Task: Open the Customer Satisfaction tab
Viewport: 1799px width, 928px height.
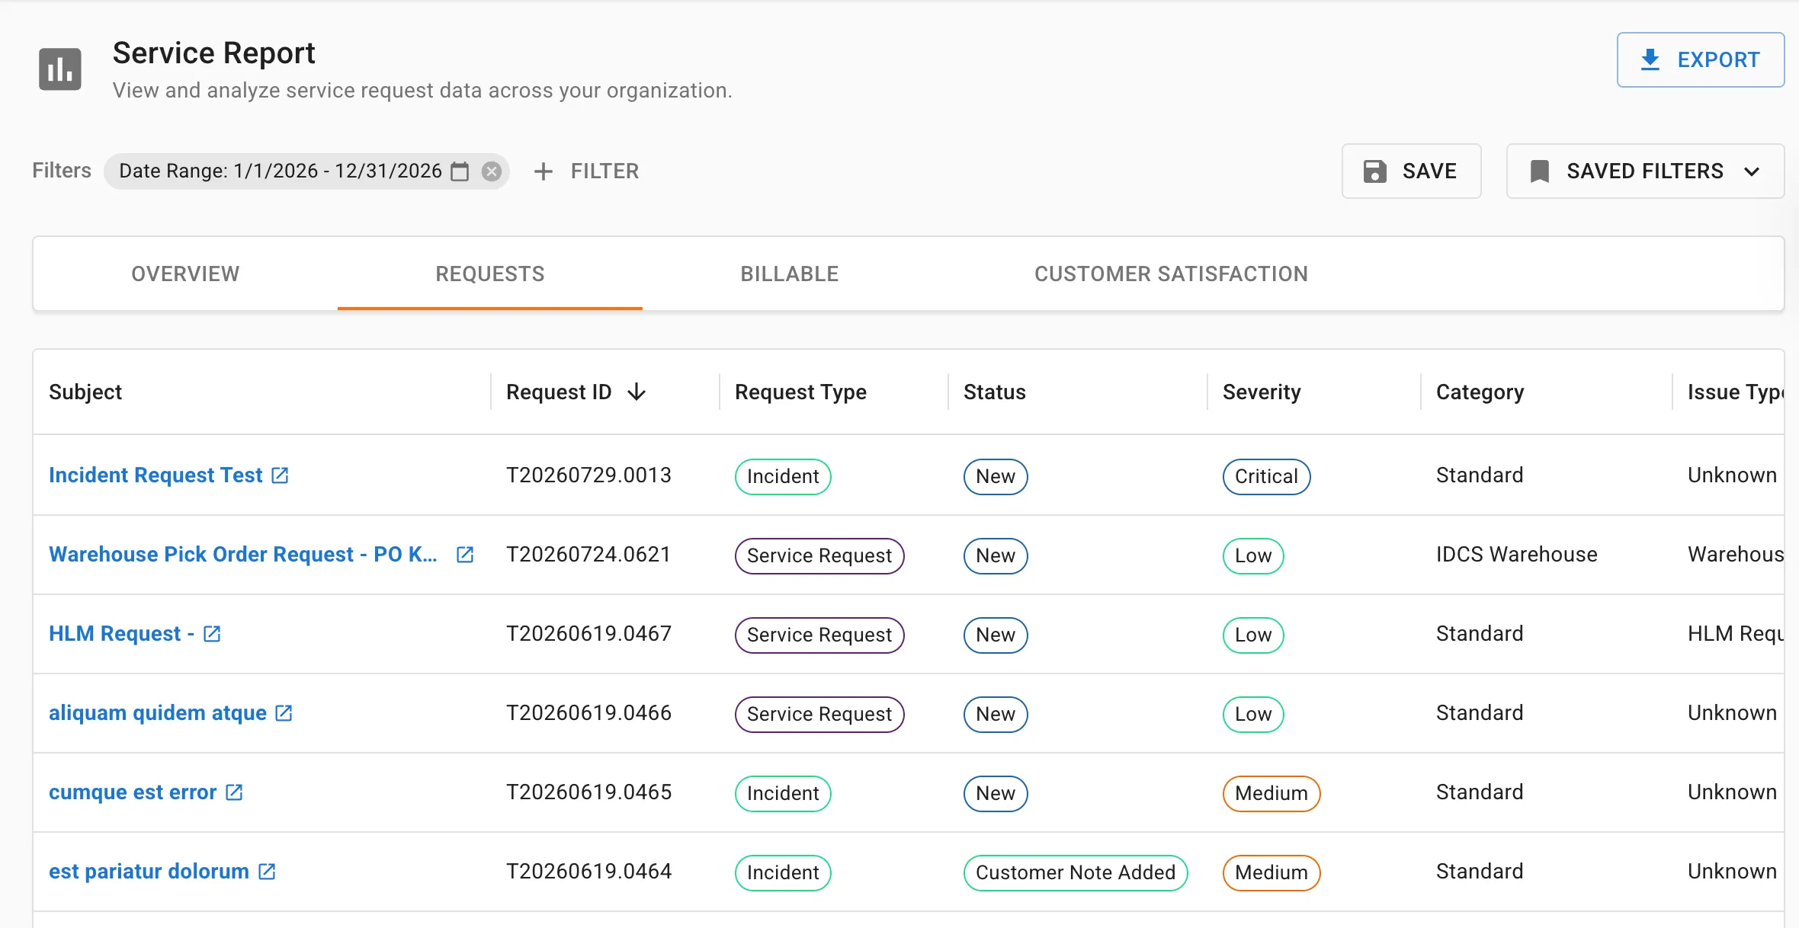Action: [1171, 274]
